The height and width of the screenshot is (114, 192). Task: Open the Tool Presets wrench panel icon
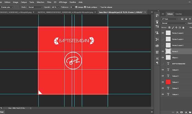coord(157,39)
